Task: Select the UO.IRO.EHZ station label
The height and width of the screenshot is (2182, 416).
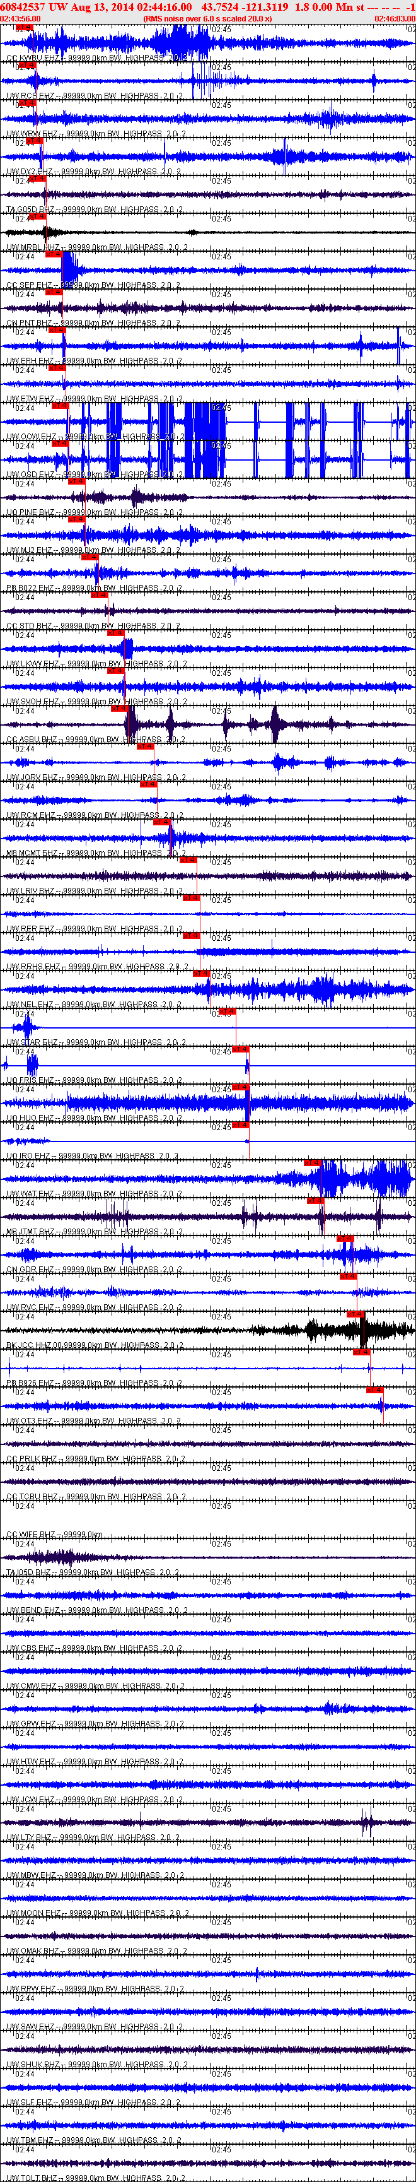Action: (93, 1156)
